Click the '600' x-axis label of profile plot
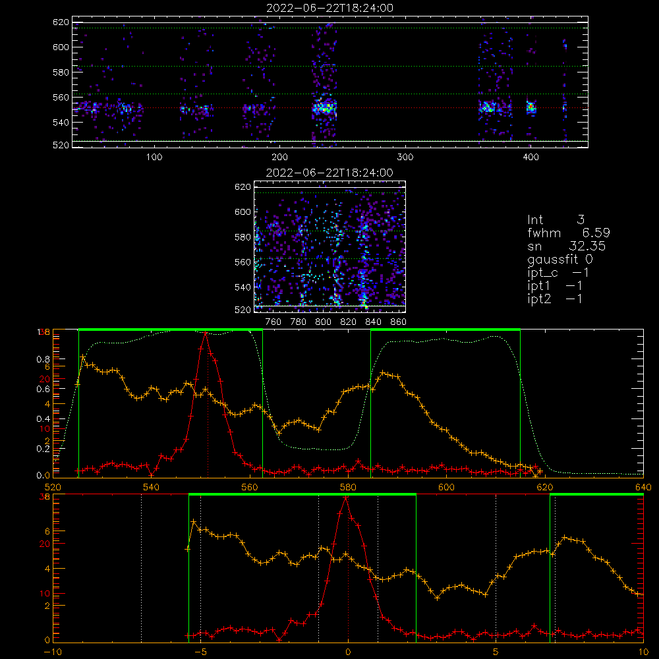The image size is (659, 659). [446, 487]
